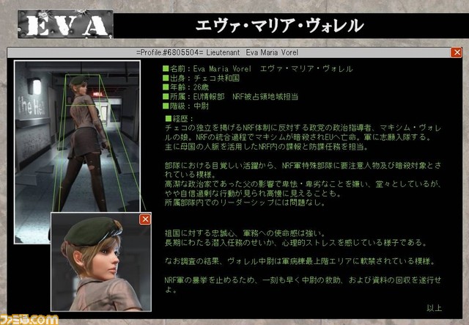This screenshot has height=325, width=469.
Task: Click the エヴァ・マリア・ヴォレル header title
Action: click(x=279, y=26)
